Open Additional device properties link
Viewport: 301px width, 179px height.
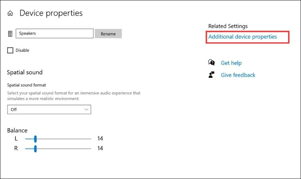pos(243,37)
